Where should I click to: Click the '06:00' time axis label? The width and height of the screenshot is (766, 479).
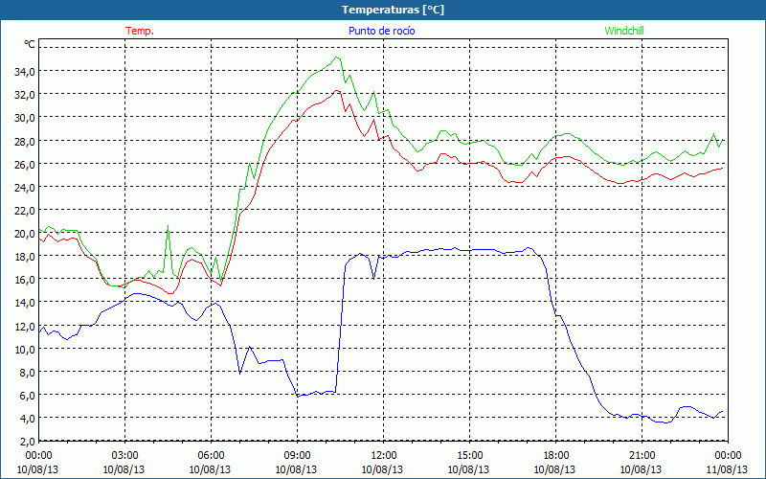(x=211, y=455)
